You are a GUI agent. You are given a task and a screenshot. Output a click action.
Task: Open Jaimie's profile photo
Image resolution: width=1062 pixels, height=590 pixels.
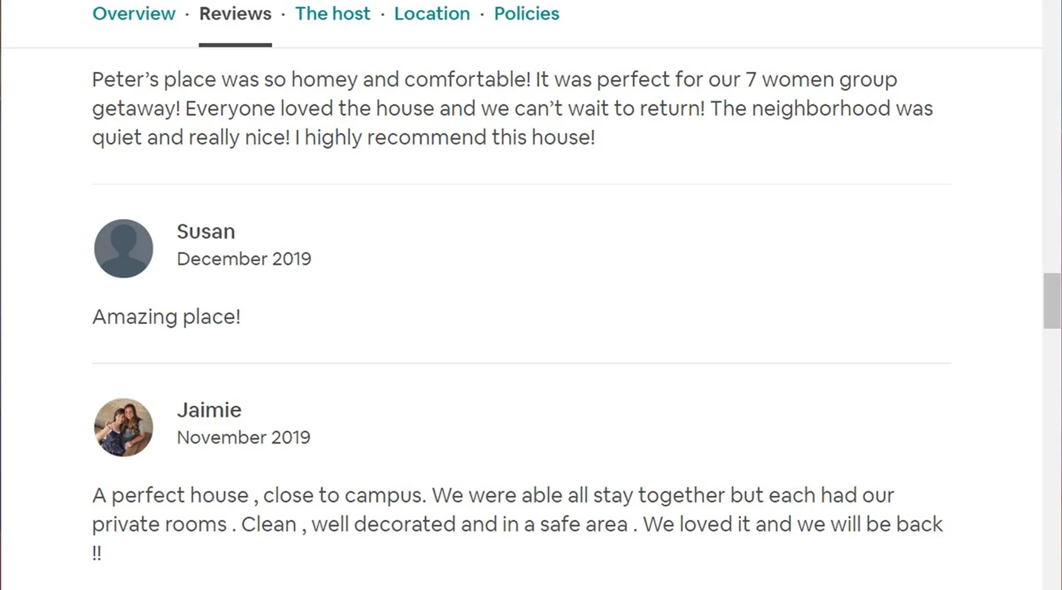point(123,427)
